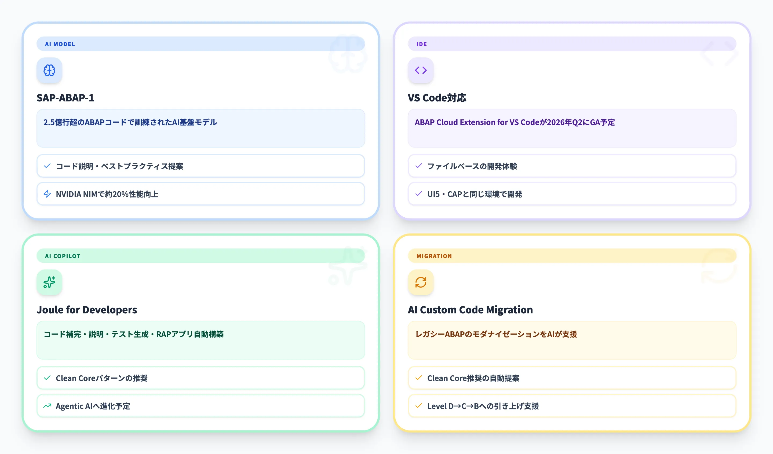The width and height of the screenshot is (773, 454).
Task: Select the trending arrow icon beside Agentic AI item
Action: (47, 406)
